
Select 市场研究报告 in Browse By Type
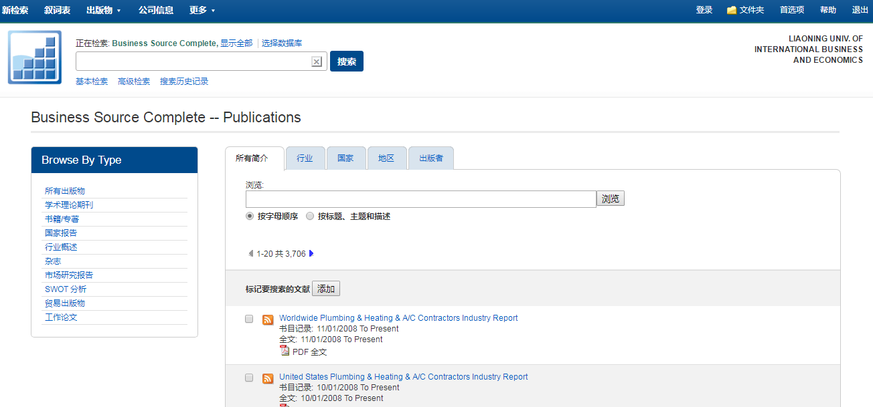point(69,275)
